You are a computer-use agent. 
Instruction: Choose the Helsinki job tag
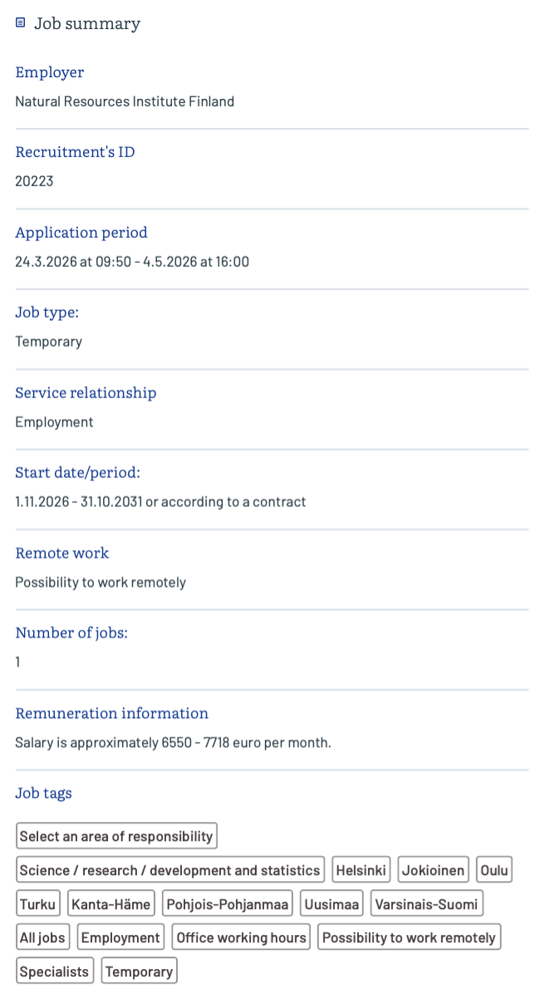coord(361,870)
